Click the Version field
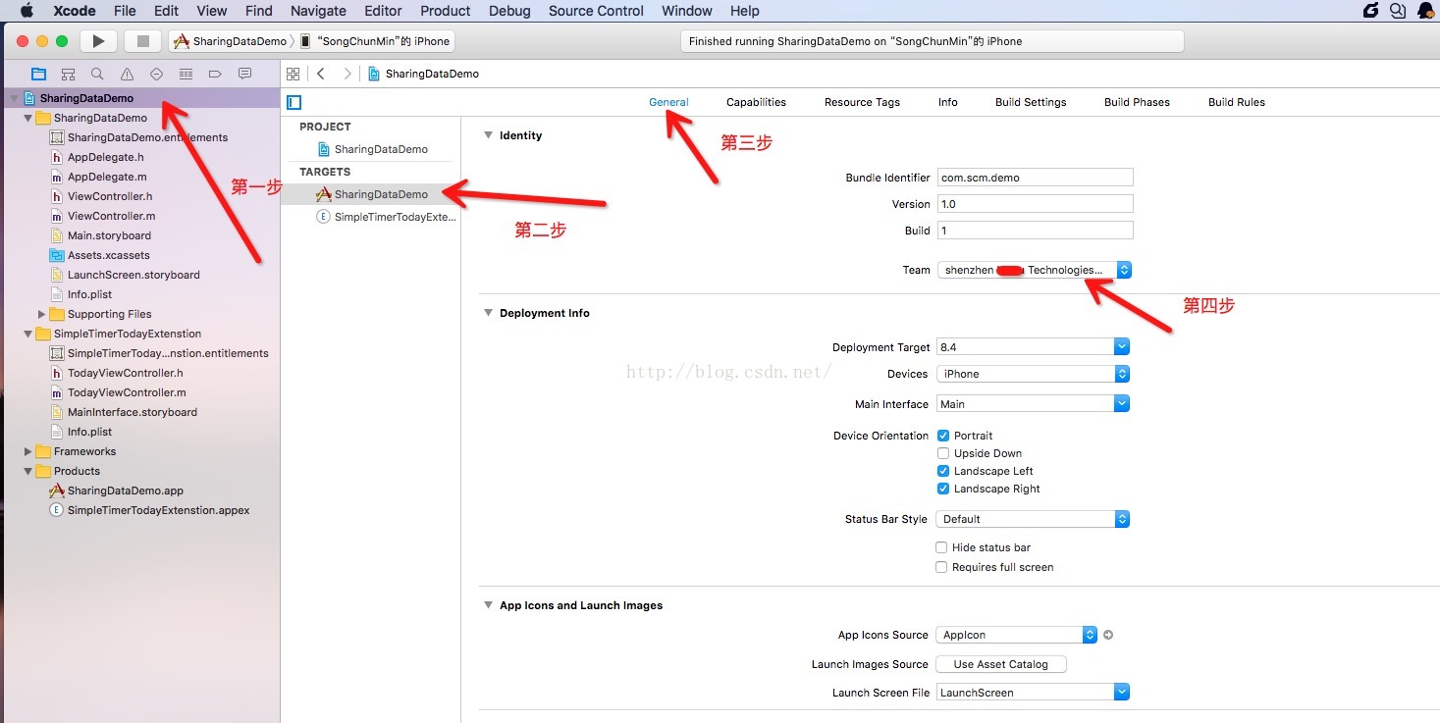The height and width of the screenshot is (723, 1440). (x=1036, y=204)
